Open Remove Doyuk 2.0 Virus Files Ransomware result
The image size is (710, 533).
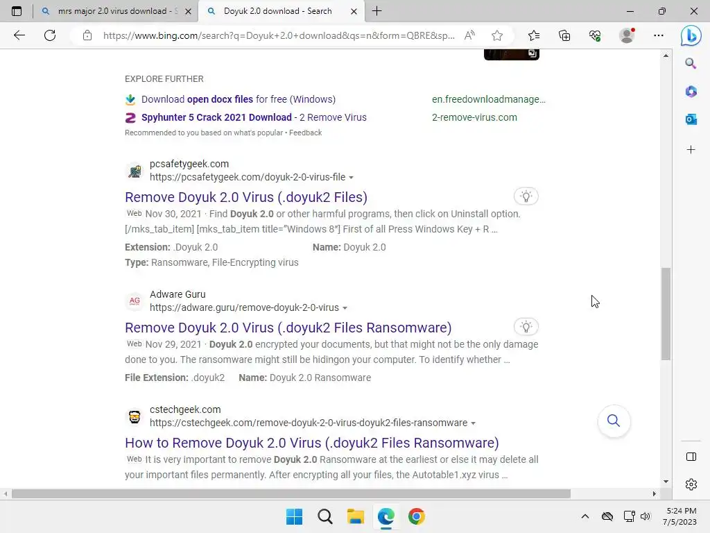(288, 328)
